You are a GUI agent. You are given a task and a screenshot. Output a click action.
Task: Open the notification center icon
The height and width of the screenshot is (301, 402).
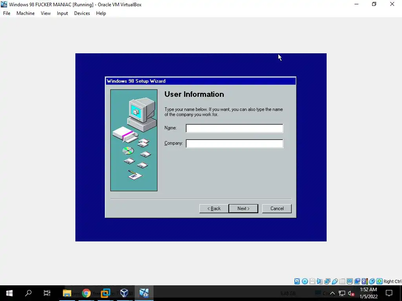(x=389, y=293)
